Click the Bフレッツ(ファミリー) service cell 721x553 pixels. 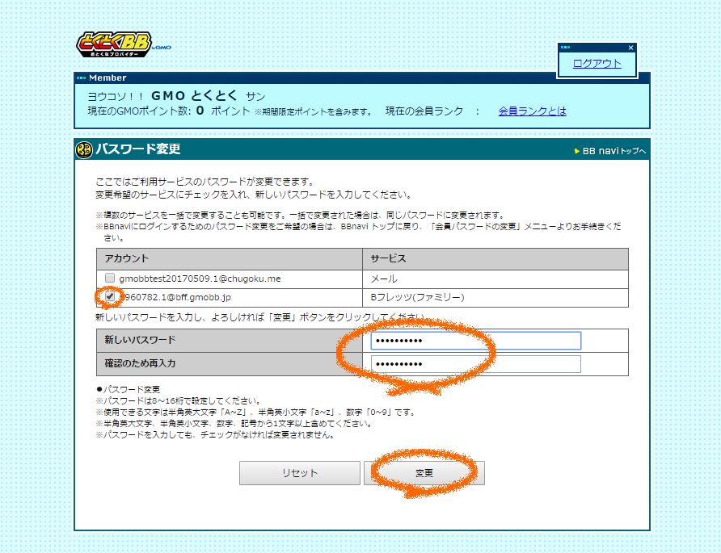point(417,297)
